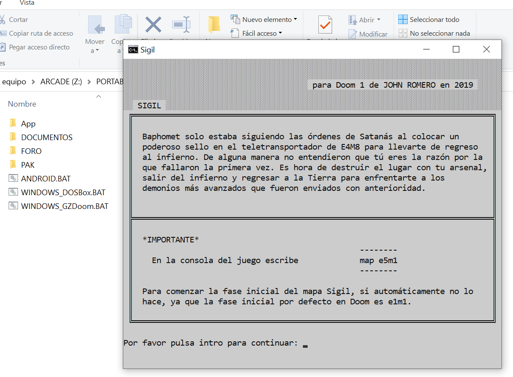Select the FORO folder
This screenshot has width=513, height=377.
31,151
